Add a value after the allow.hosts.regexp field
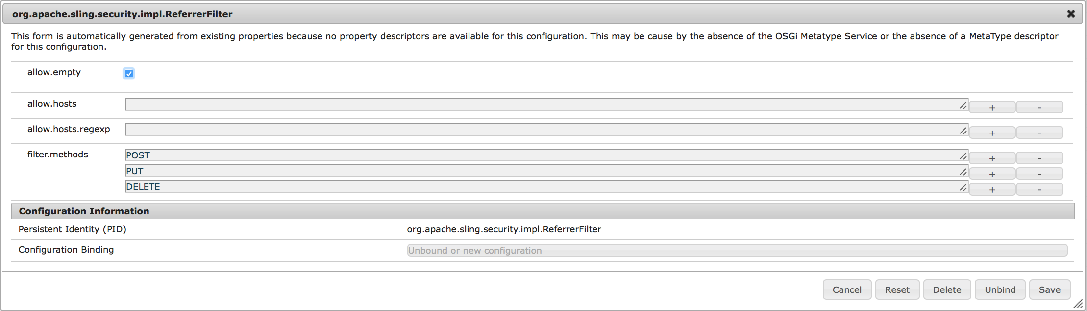Screen dimensions: 1087x311 pos(992,133)
